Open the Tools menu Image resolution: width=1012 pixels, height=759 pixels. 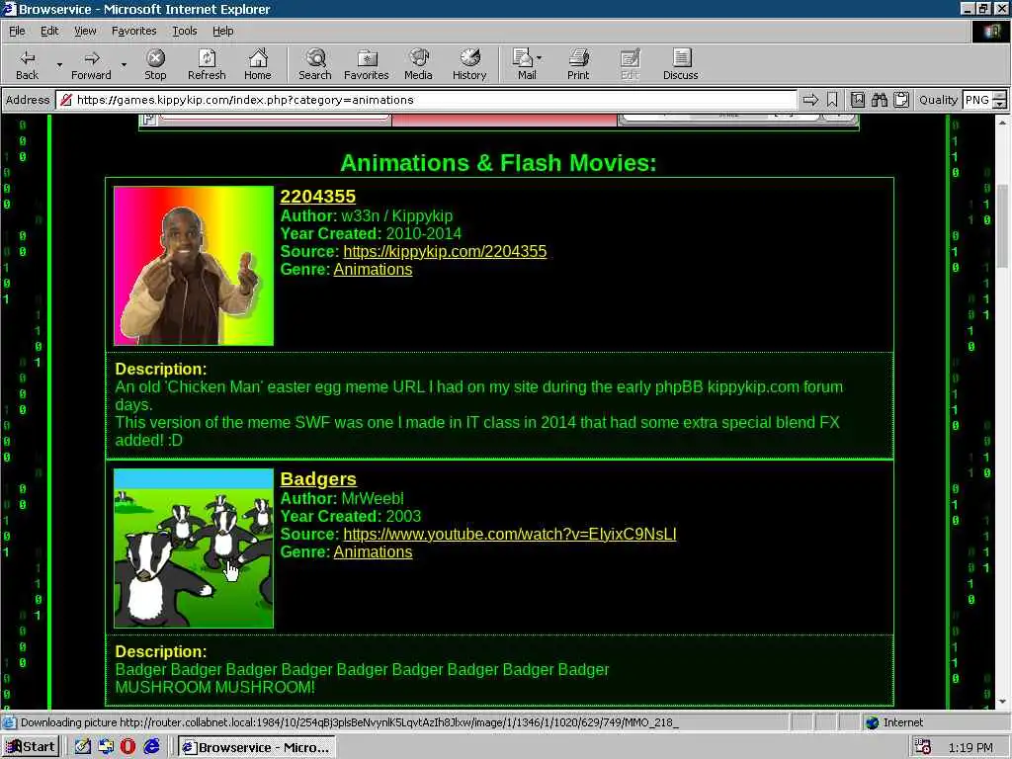pyautogui.click(x=185, y=31)
